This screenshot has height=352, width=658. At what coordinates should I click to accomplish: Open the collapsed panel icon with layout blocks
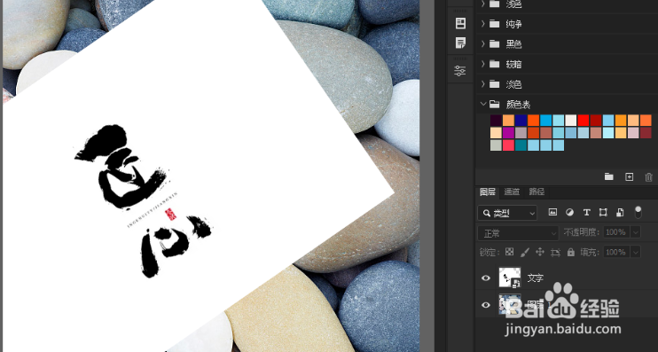460,23
